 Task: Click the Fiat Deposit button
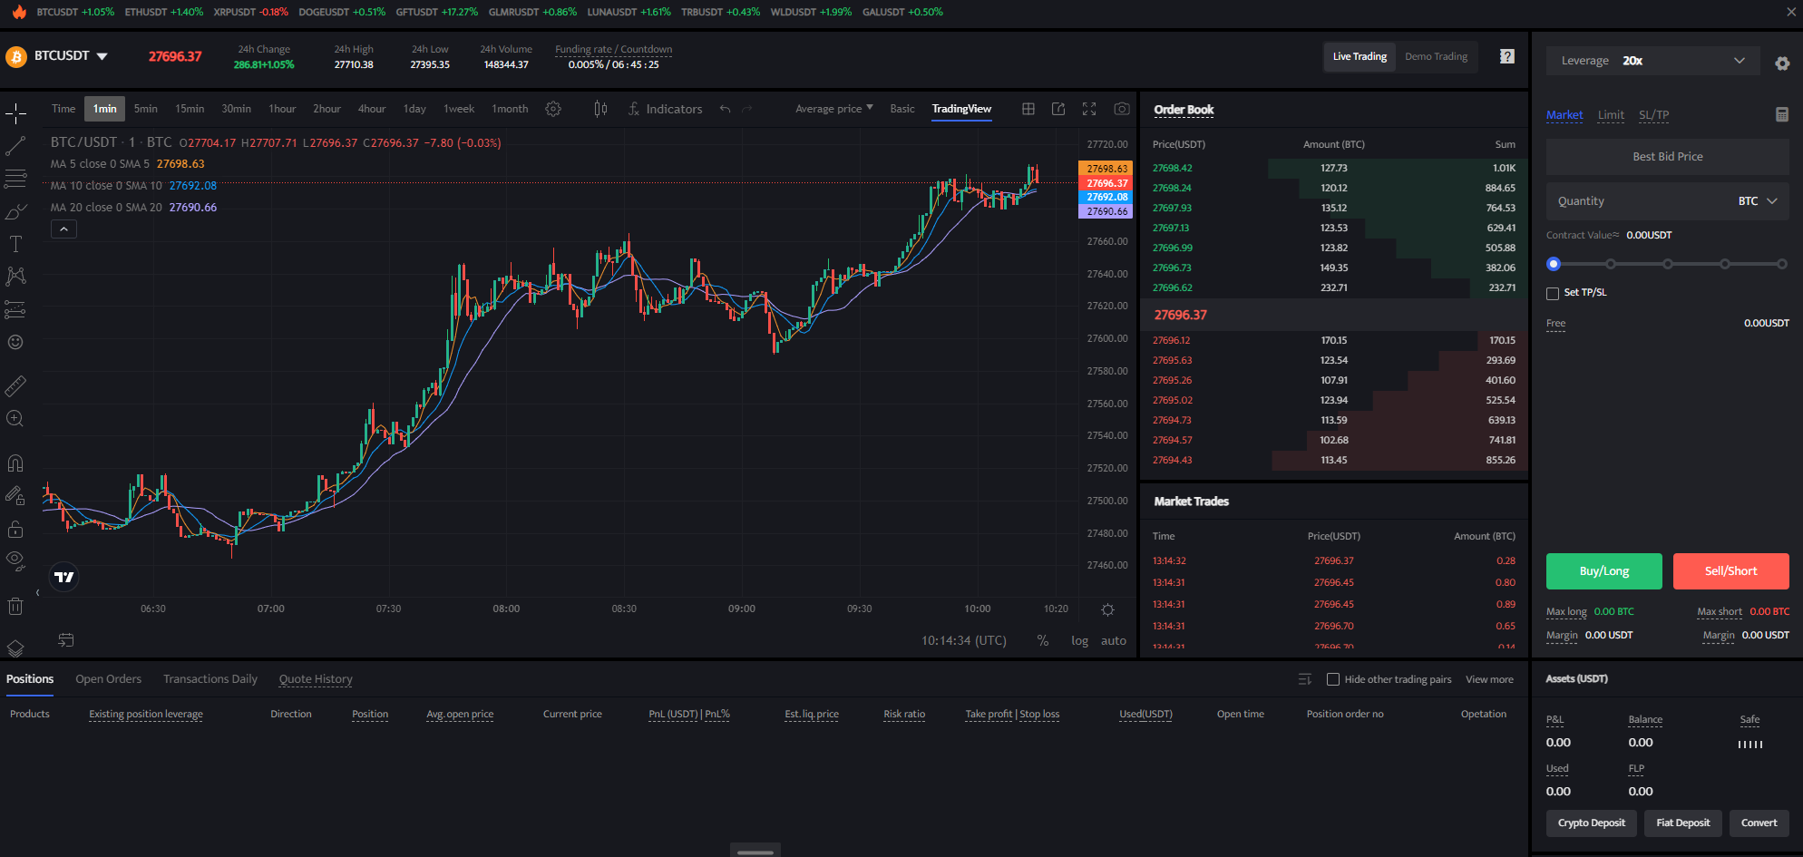tap(1683, 823)
